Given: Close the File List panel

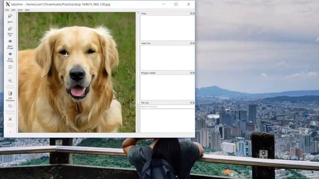Looking at the screenshot, I should [x=193, y=103].
